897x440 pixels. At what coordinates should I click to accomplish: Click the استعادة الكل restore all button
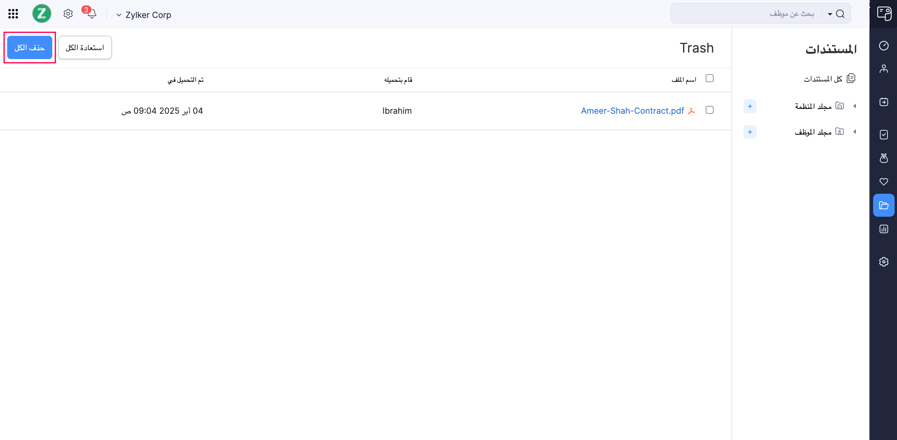[85, 48]
